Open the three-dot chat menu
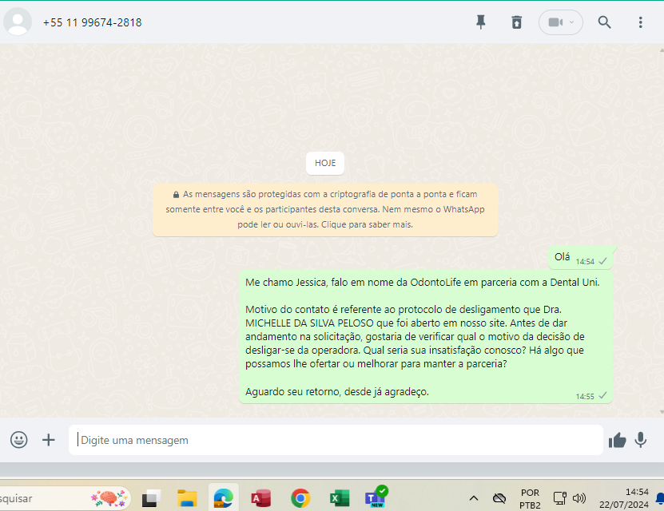 [640, 22]
